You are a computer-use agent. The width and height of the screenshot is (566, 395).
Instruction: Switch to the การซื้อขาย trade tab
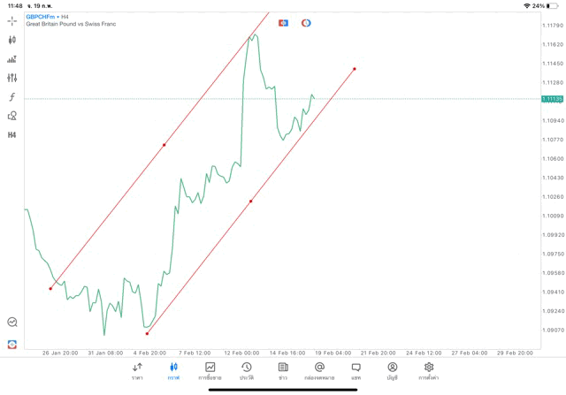pos(210,370)
